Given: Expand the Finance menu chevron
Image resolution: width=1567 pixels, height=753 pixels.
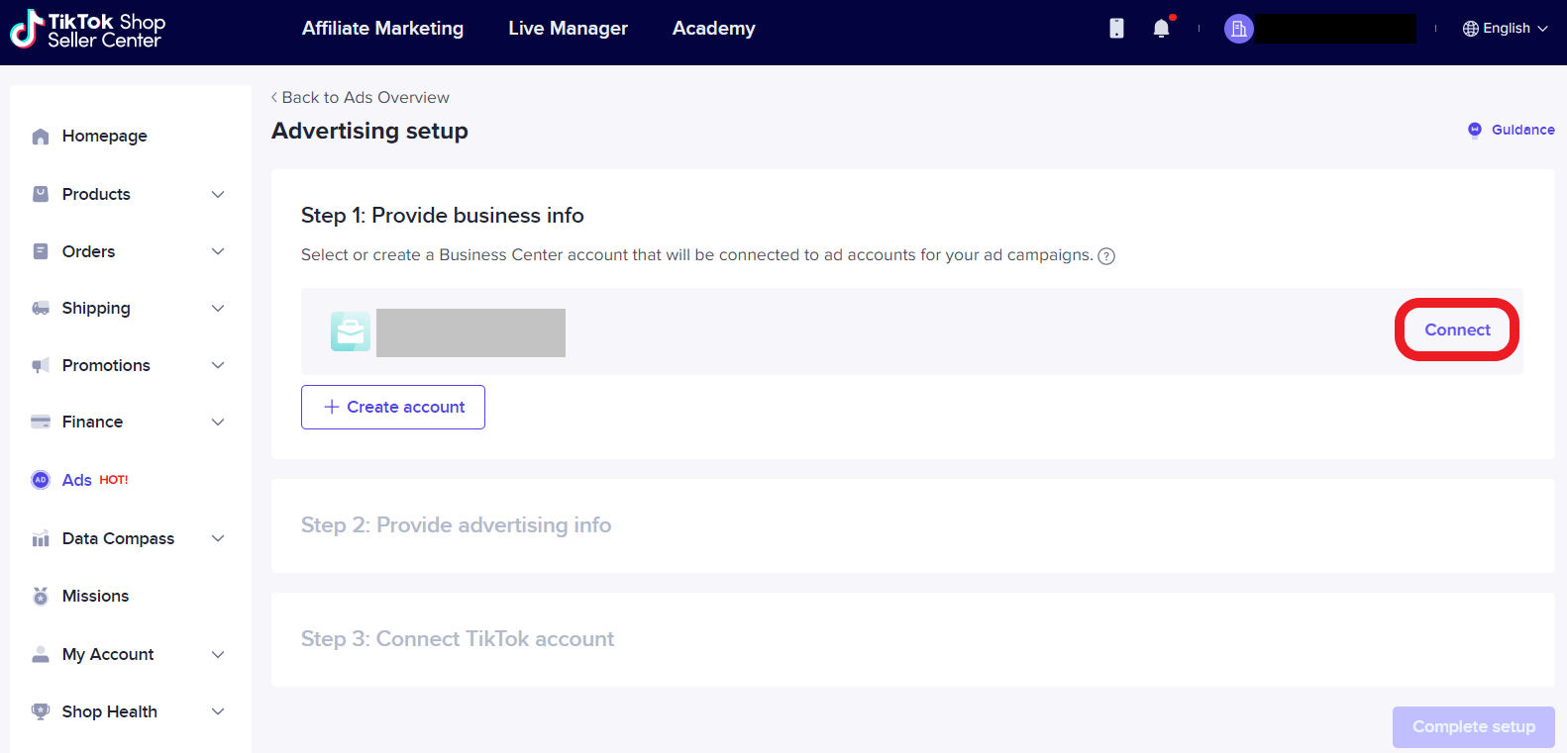Looking at the screenshot, I should (218, 422).
